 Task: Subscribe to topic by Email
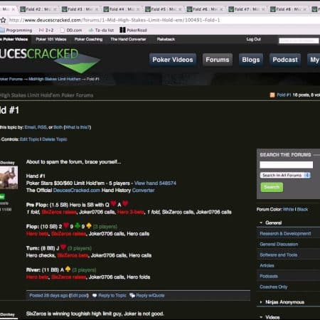[30, 127]
